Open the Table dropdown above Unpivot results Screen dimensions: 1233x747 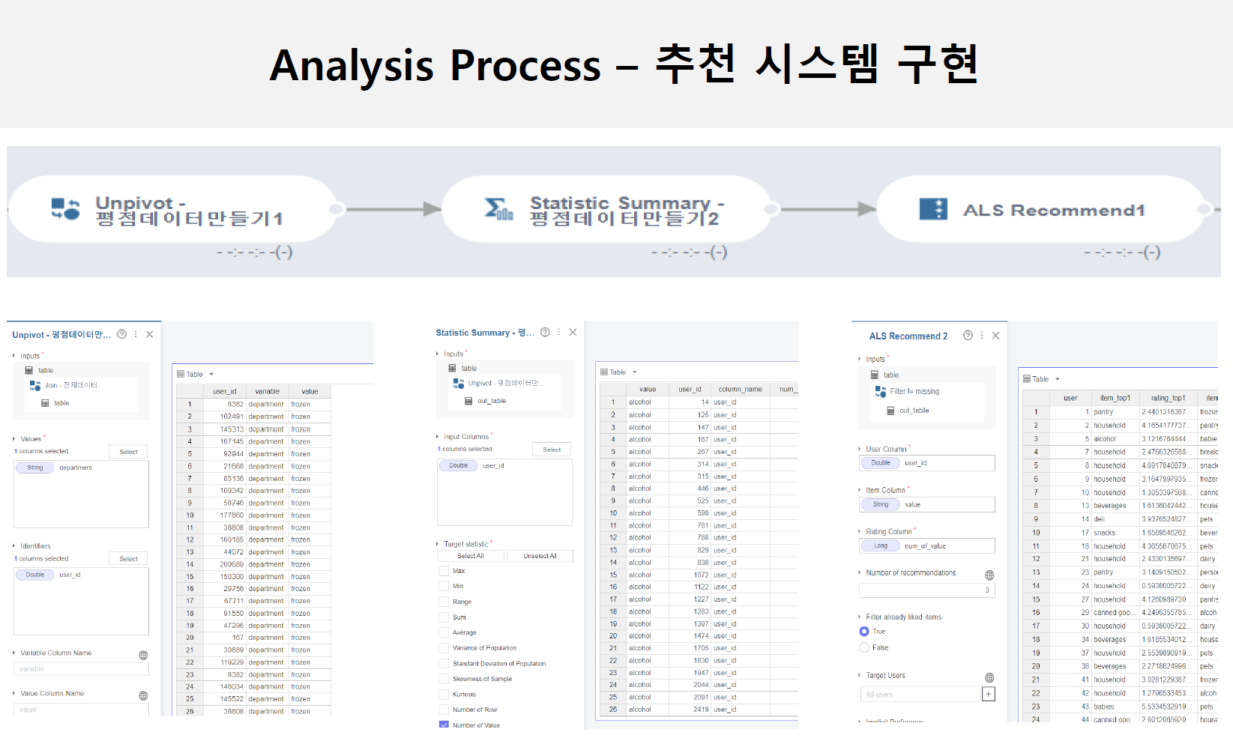click(211, 374)
